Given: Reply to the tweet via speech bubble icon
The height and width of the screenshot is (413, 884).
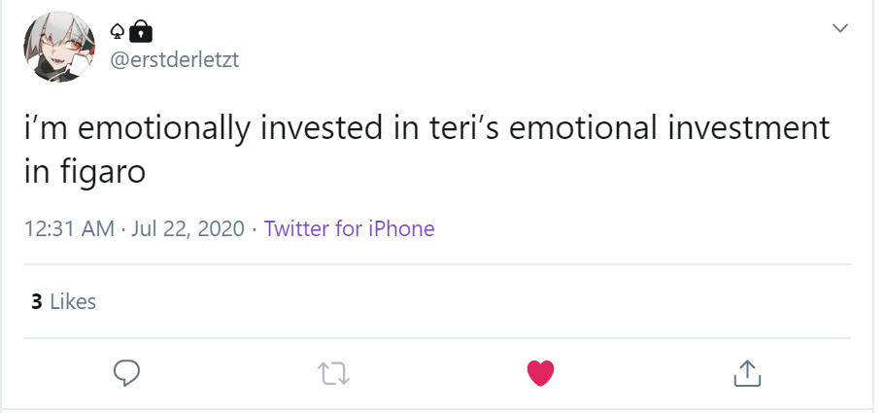Looking at the screenshot, I should coord(127,371).
